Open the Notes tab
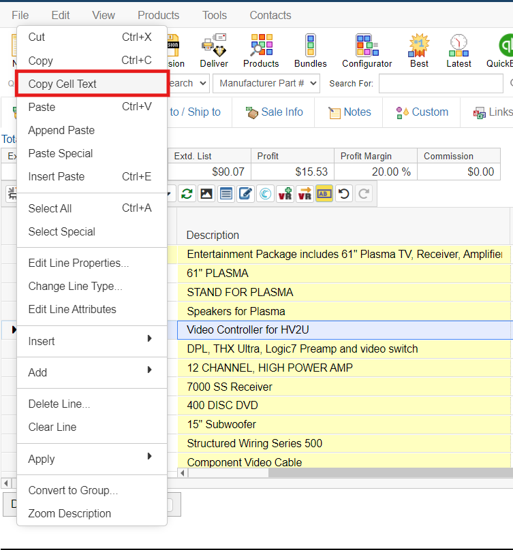The height and width of the screenshot is (550, 513). tap(349, 112)
